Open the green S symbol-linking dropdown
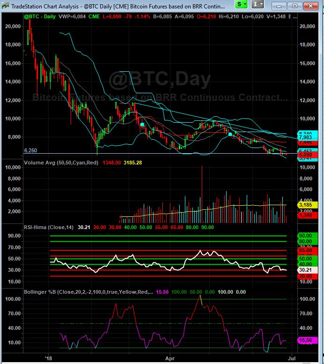This screenshot has height=364, width=324. tap(242, 4)
